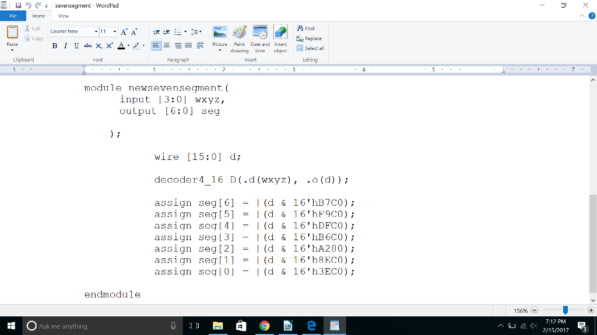Screen dimensions: 597x335
Task: Select the strikethrough icon
Action: click(x=87, y=45)
